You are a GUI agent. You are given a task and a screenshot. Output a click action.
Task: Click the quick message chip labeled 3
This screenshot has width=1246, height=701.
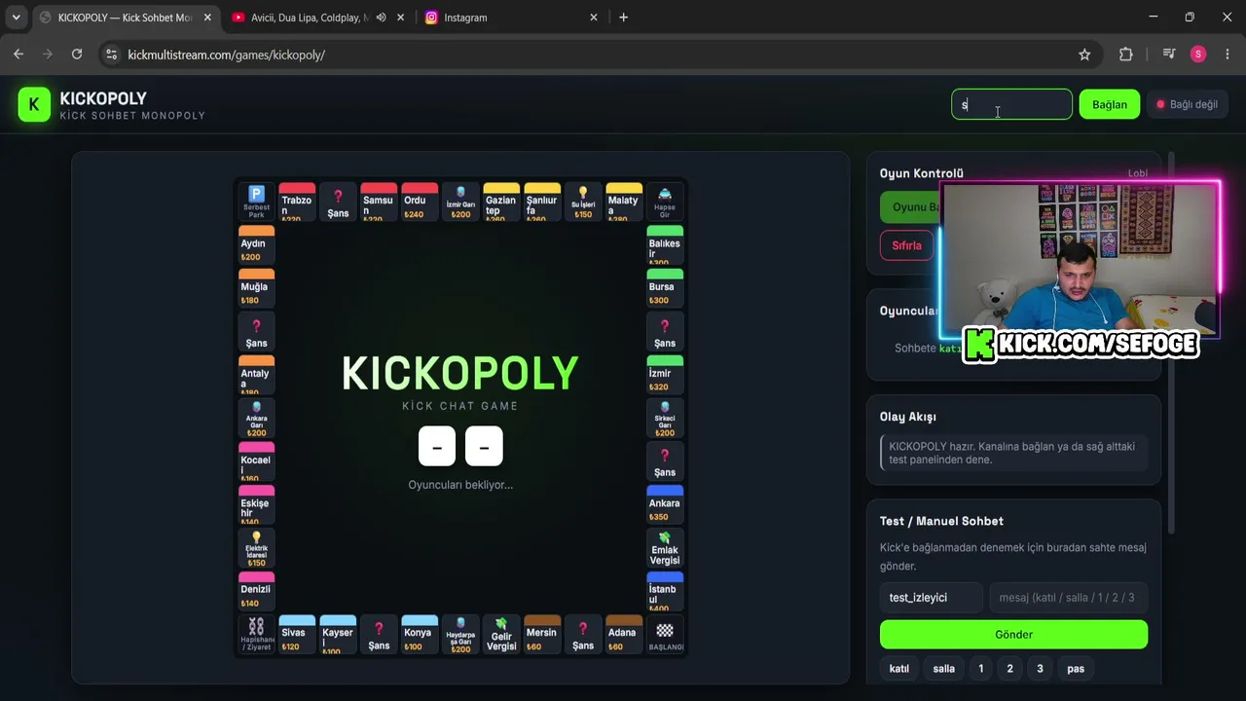[x=1040, y=669]
